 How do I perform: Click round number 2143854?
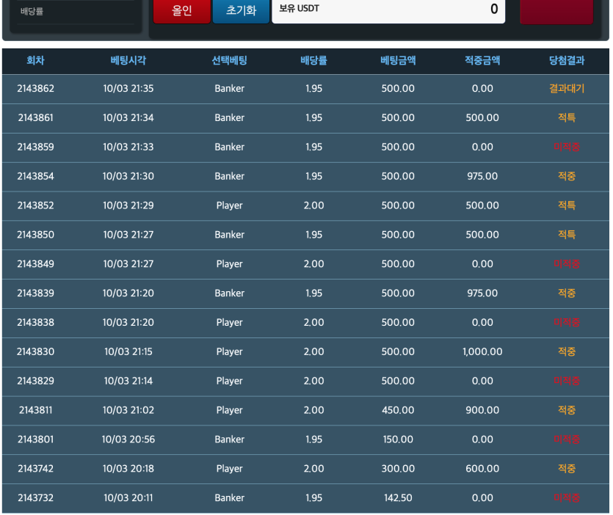point(35,177)
